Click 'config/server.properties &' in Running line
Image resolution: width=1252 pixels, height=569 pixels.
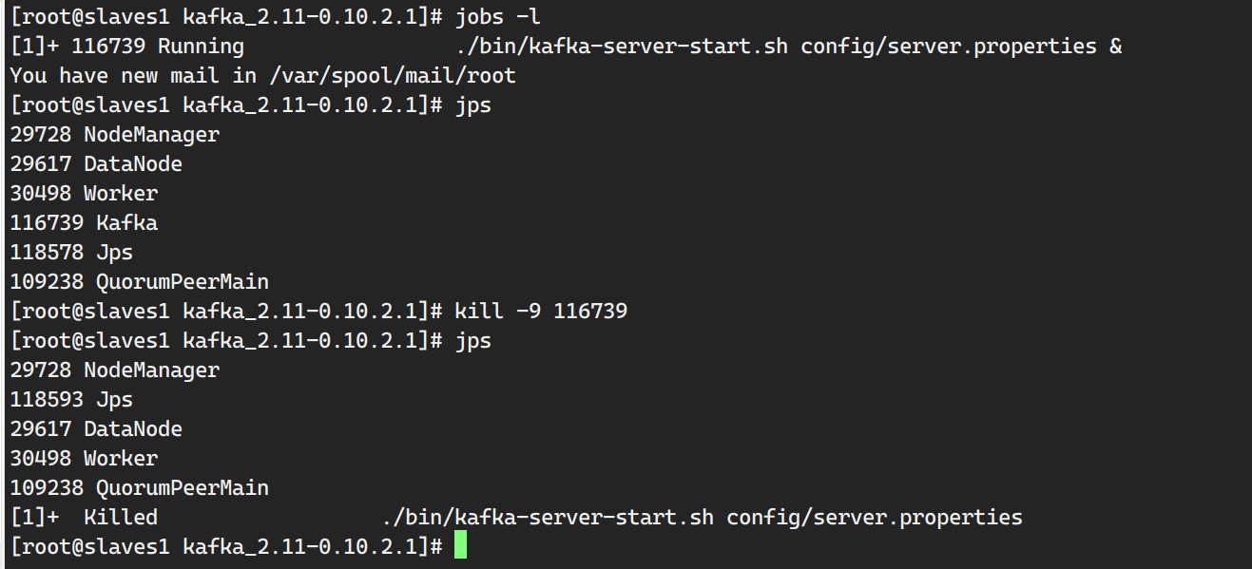coord(962,46)
